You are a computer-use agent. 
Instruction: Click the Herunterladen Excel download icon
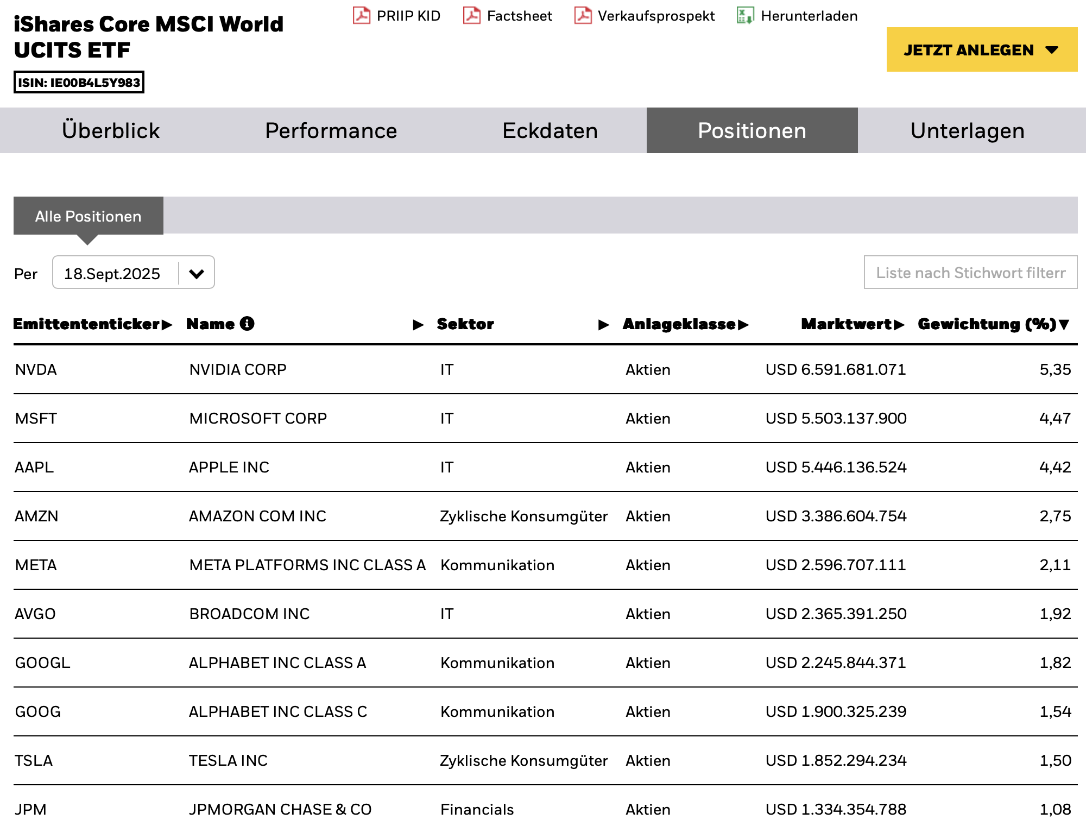pyautogui.click(x=744, y=15)
